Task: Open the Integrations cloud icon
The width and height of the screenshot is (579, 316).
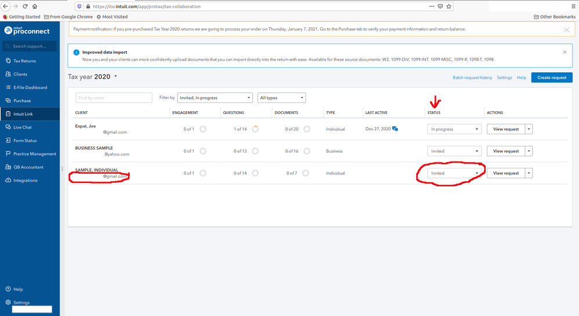Action: 8,181
